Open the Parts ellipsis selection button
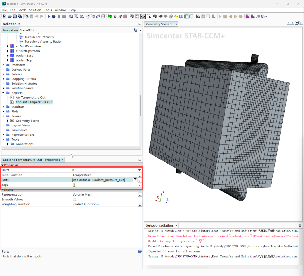 click(x=140, y=180)
